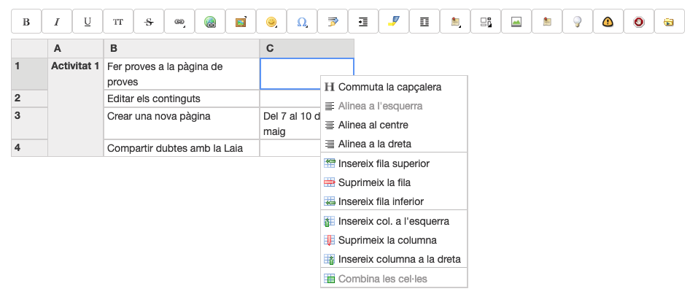The width and height of the screenshot is (698, 305).
Task: Click the light bulb tip icon
Action: tap(578, 22)
